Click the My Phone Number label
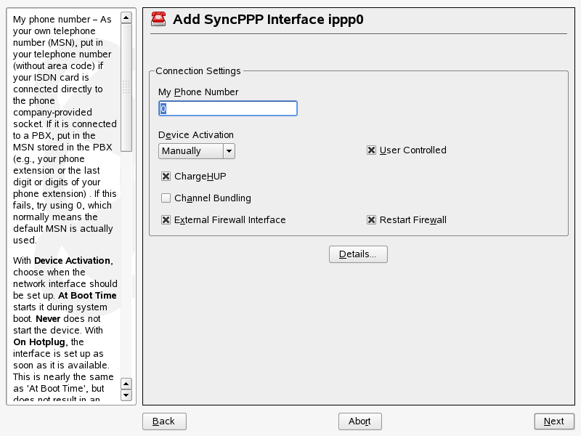The image size is (581, 436). click(x=198, y=92)
